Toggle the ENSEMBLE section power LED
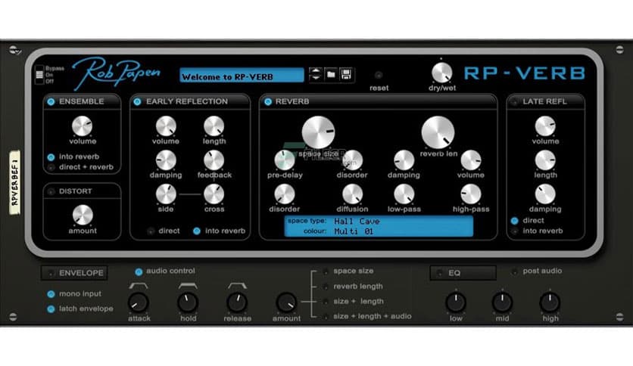Viewport: 633px width, 366px height. 51,101
